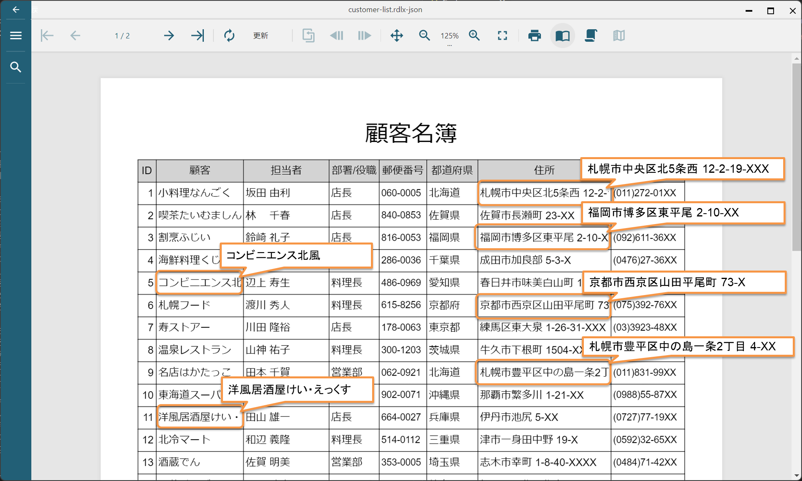
Task: Open the hamburger menu in the sidebar
Action: coord(16,36)
